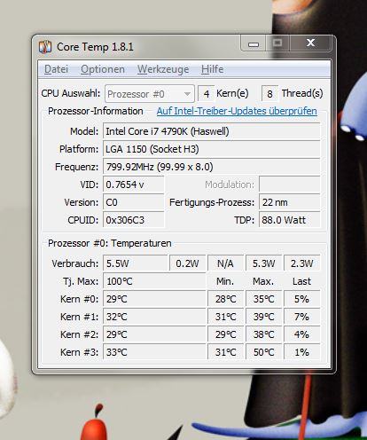Click the Kern #1 load value 7%

tap(302, 317)
